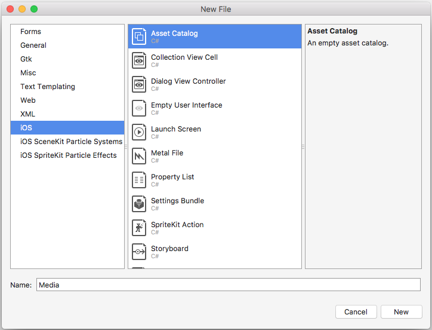This screenshot has height=330, width=432.
Task: Click the splitter handle between categories and templates
Action: 126,146
